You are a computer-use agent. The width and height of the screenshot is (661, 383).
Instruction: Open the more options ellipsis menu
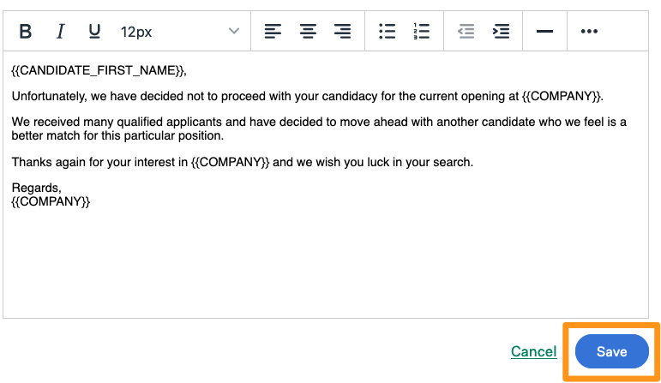[589, 32]
